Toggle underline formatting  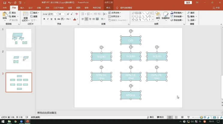pos(52,19)
